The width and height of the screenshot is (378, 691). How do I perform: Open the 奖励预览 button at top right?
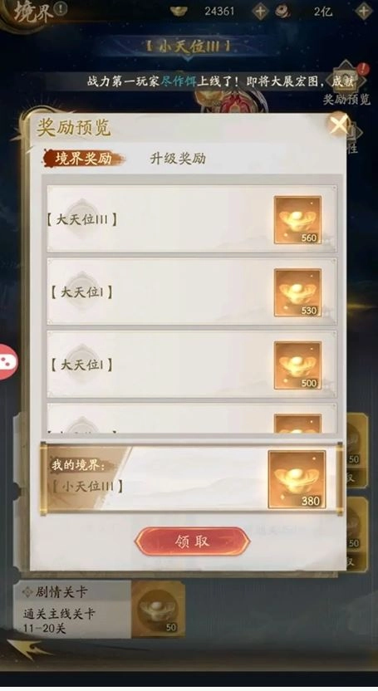point(347,86)
